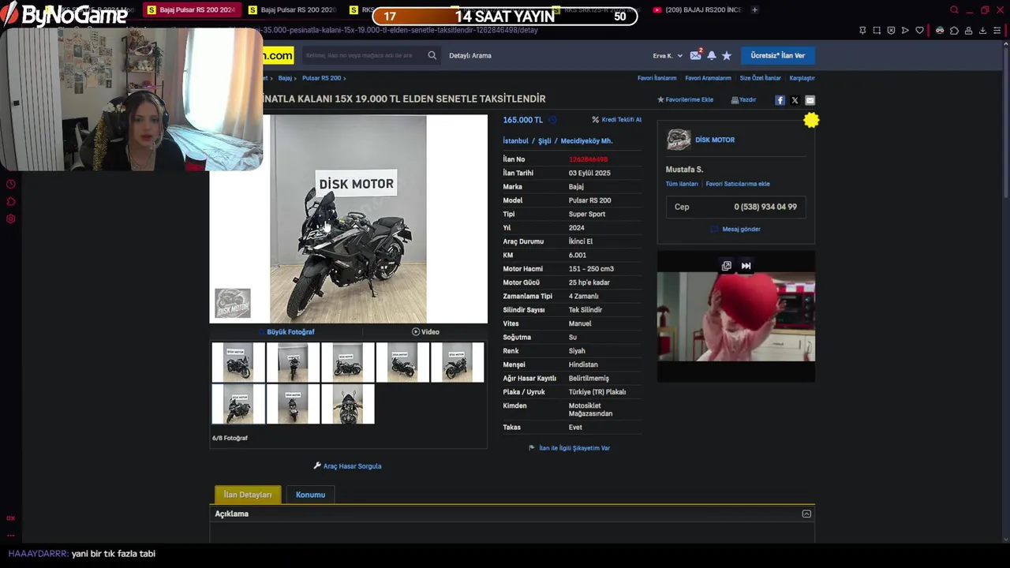Select the first photo thumbnail in top row
The height and width of the screenshot is (568, 1010).
click(238, 363)
